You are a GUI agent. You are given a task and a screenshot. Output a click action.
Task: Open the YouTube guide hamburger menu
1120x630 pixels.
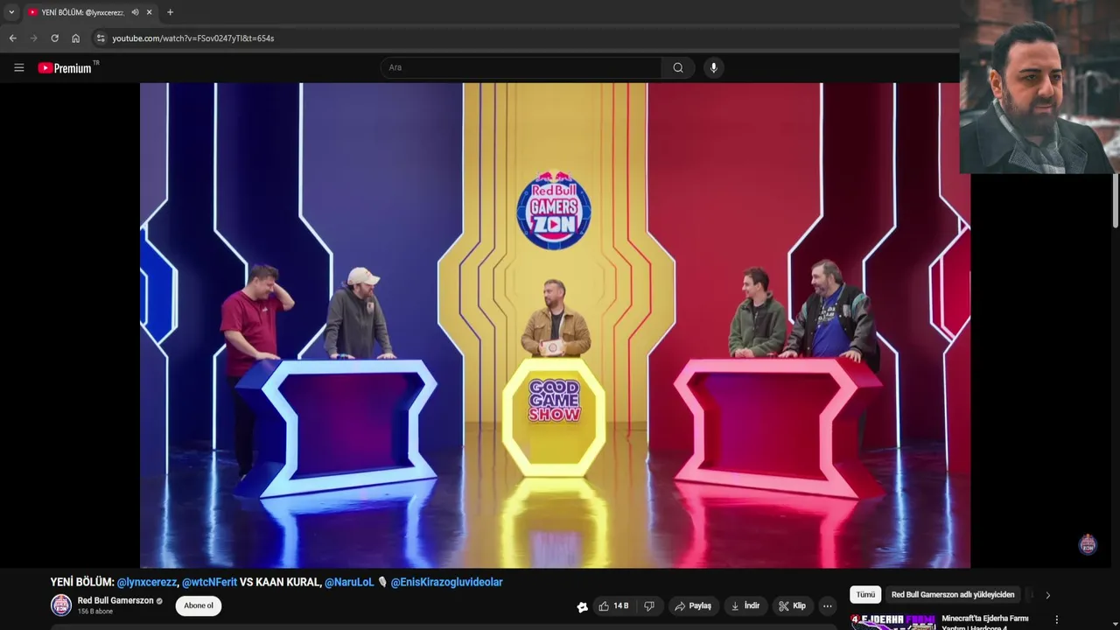(x=18, y=67)
